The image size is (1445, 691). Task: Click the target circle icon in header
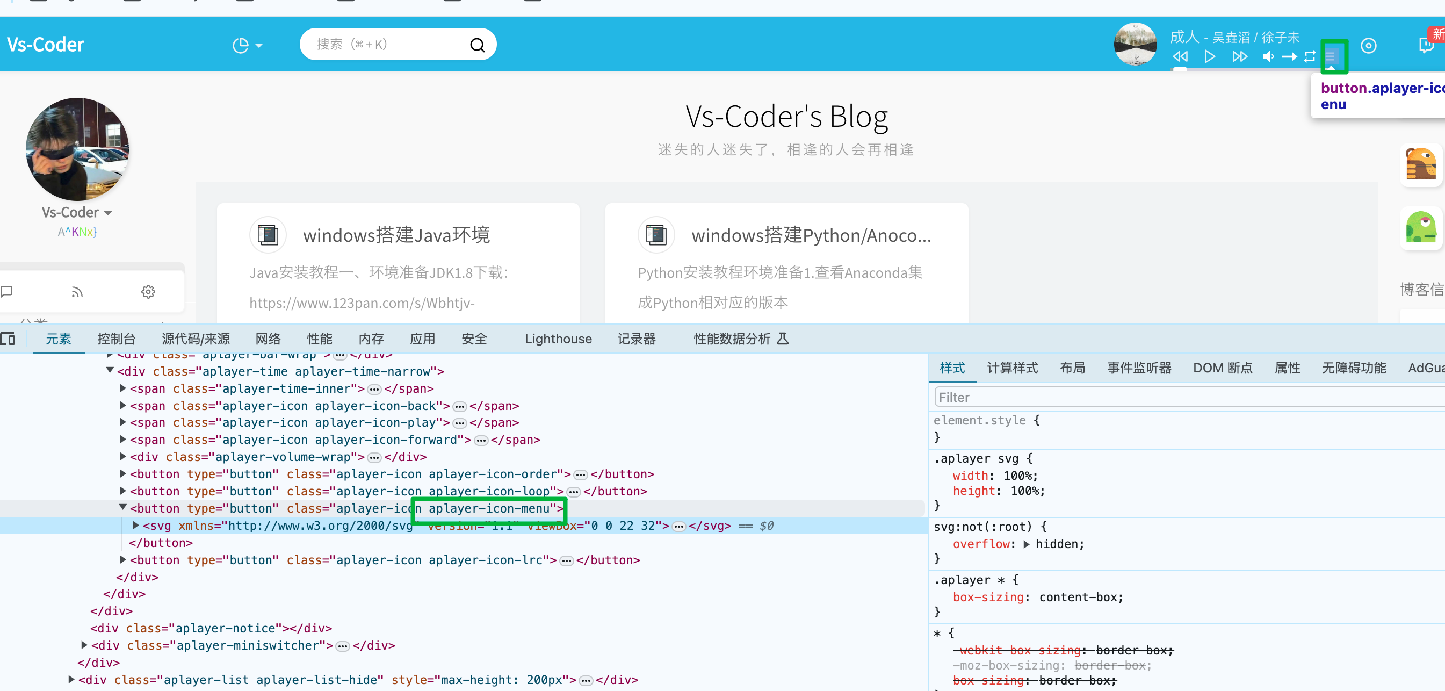(1369, 46)
